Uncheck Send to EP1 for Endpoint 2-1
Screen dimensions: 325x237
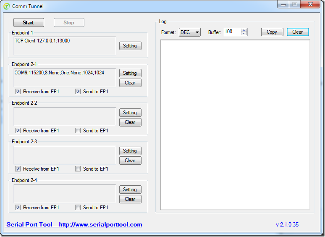pos(78,92)
